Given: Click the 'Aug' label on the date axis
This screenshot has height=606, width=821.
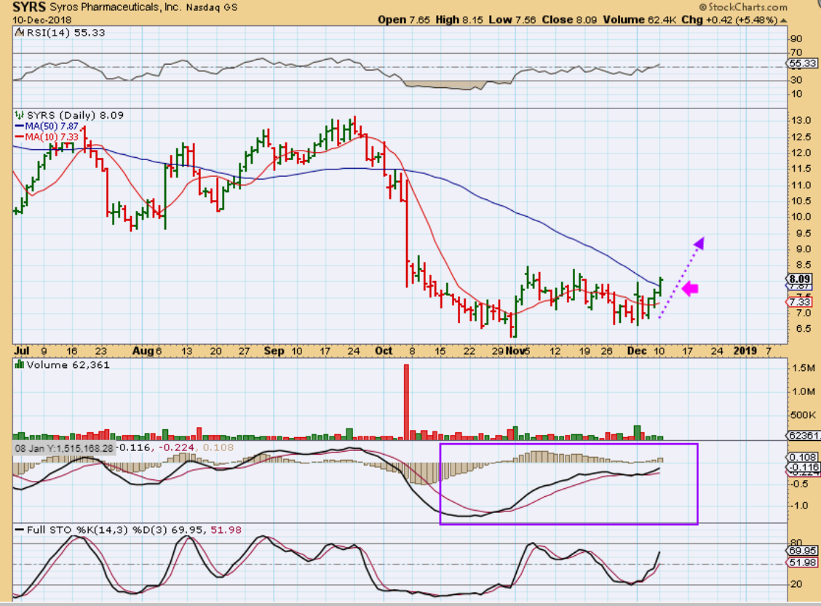Looking at the screenshot, I should tap(143, 351).
